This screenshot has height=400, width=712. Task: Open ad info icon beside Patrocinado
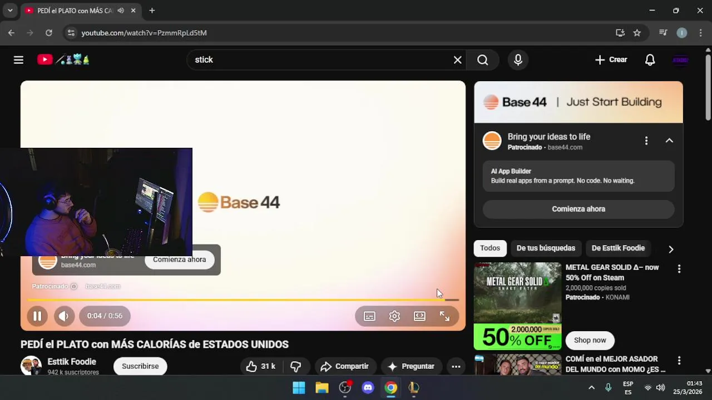[x=73, y=287]
